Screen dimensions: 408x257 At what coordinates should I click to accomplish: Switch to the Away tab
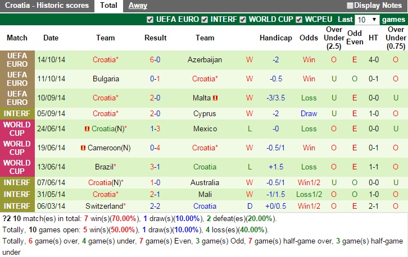point(138,6)
